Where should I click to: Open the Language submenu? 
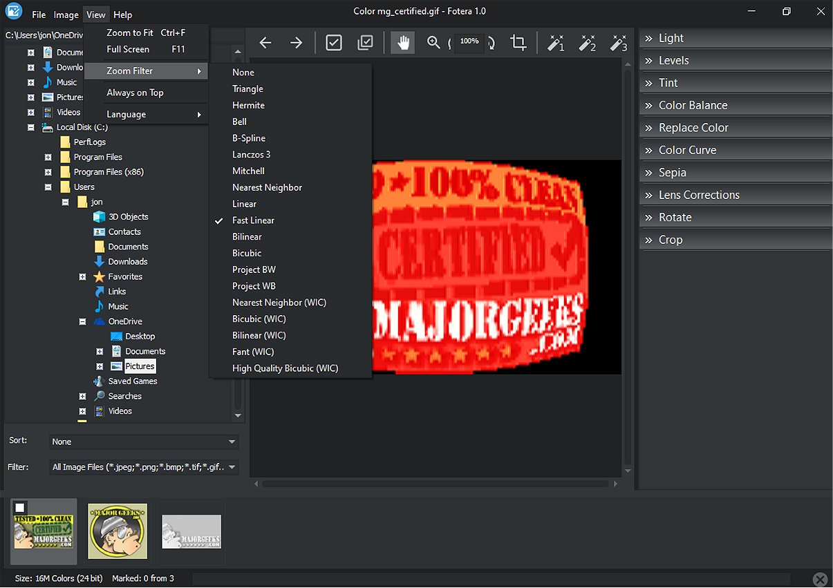tap(145, 114)
